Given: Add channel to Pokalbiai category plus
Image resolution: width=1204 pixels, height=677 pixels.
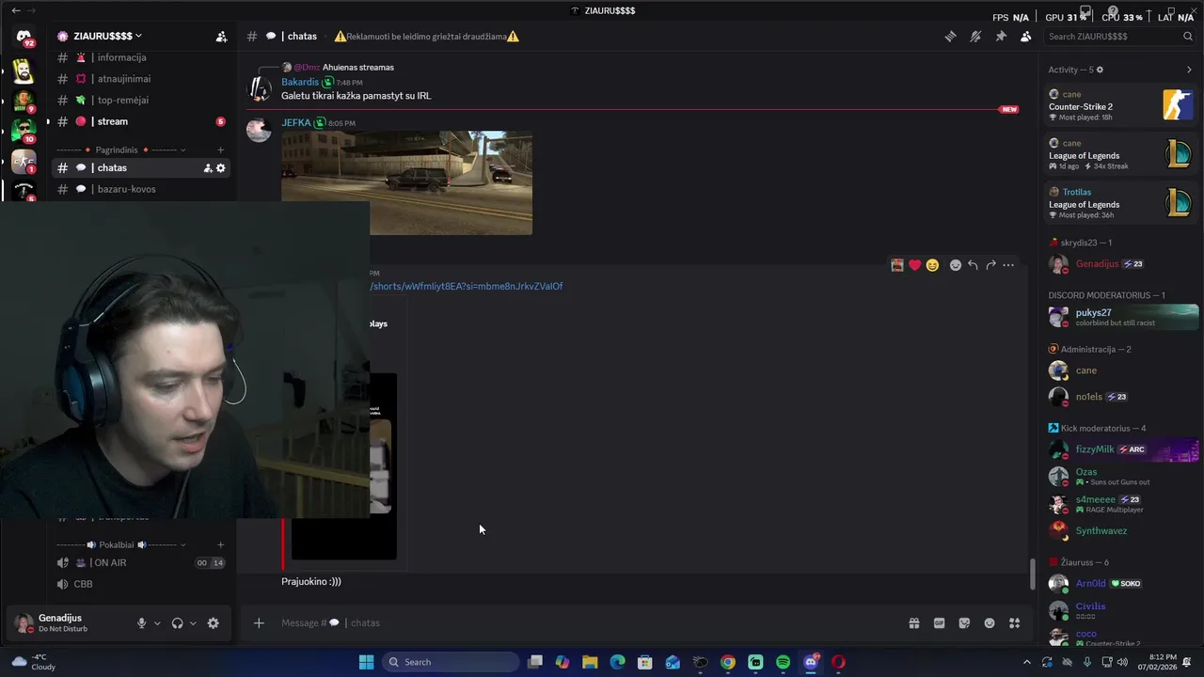Looking at the screenshot, I should tap(221, 544).
